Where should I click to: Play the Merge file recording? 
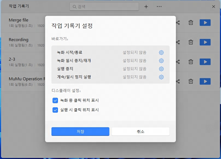[205, 23]
